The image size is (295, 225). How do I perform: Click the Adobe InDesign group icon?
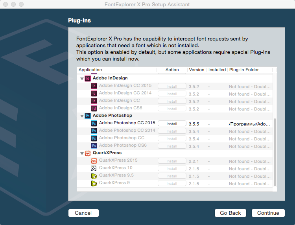[88, 78]
